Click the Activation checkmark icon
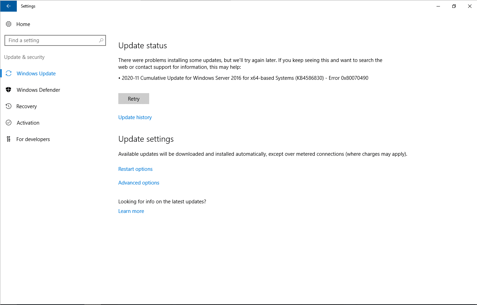The height and width of the screenshot is (305, 477). 9,123
